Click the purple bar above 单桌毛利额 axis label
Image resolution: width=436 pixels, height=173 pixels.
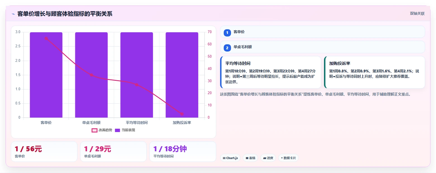[x=91, y=75]
